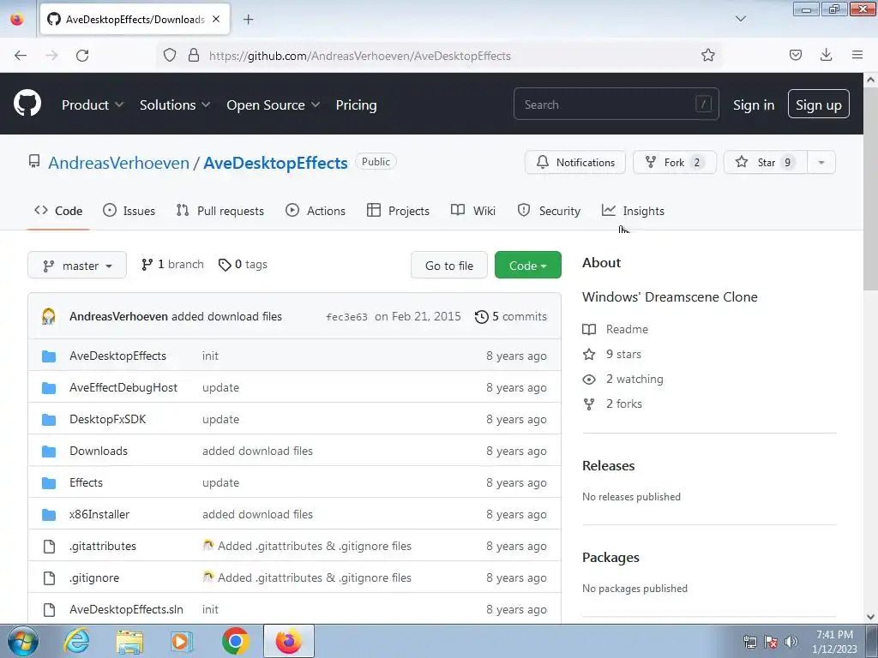Star the repository with Star button
The height and width of the screenshot is (658, 878).
coord(765,162)
